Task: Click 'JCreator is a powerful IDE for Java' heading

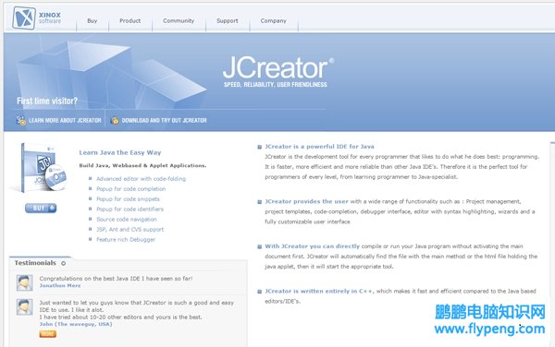Action: (319, 147)
